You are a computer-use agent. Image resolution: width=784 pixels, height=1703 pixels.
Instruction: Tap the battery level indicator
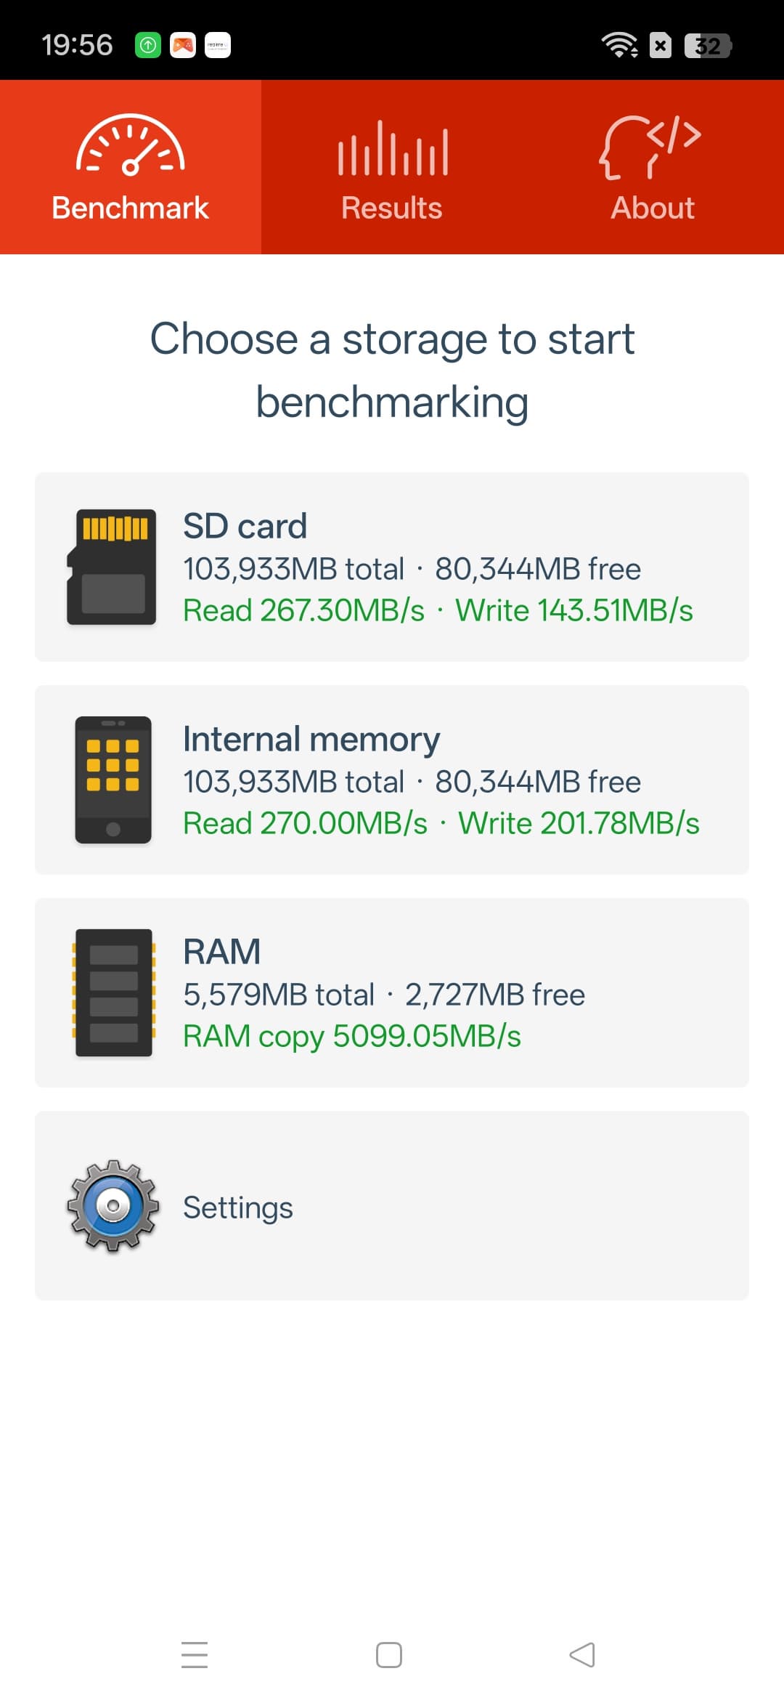coord(708,46)
